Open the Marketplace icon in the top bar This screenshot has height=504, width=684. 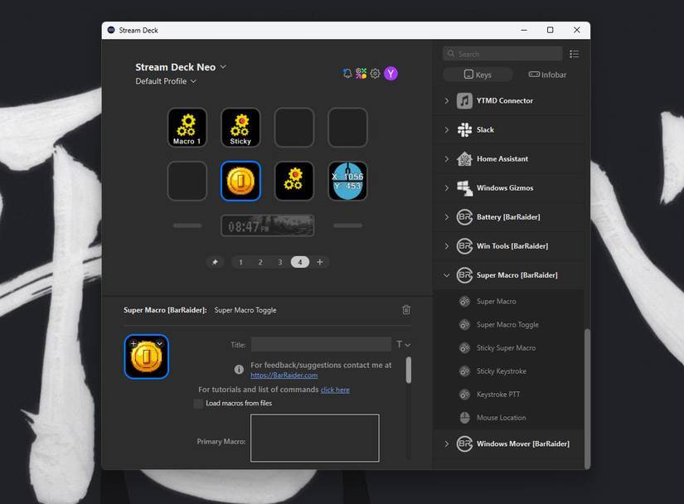361,73
